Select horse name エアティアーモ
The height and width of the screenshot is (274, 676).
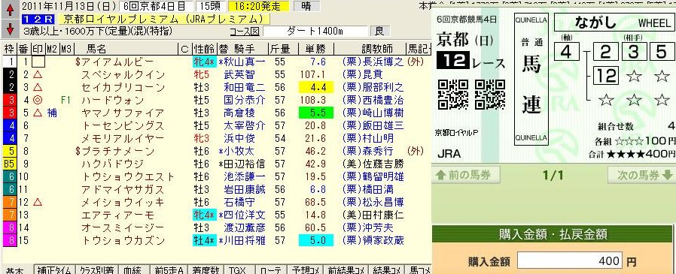(117, 215)
